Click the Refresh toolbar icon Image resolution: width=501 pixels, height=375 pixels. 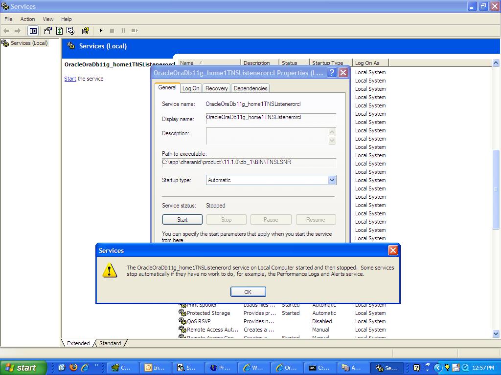point(59,31)
